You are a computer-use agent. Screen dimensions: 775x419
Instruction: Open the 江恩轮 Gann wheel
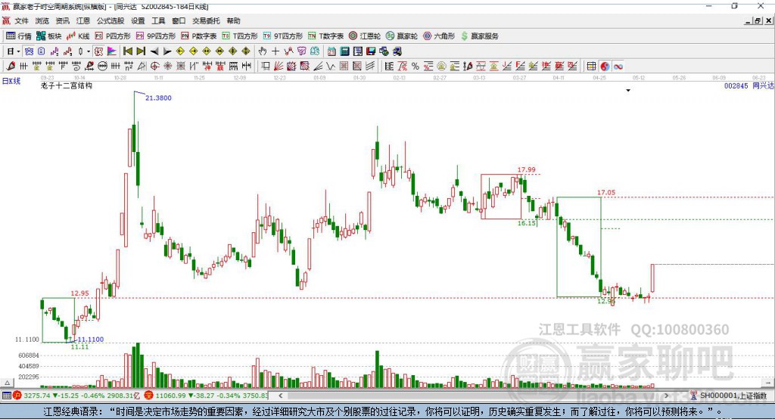[365, 36]
